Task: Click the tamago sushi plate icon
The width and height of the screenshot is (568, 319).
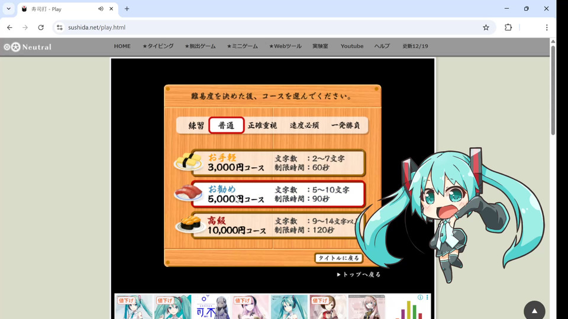Action: pyautogui.click(x=188, y=161)
